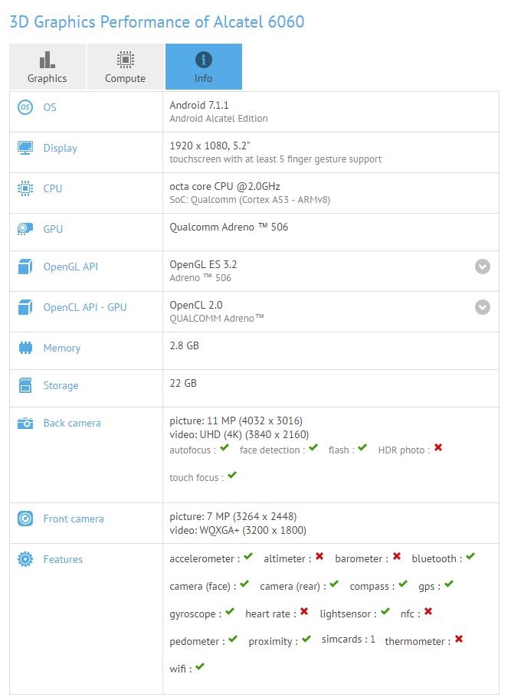The width and height of the screenshot is (511, 697).
Task: Click the red X next to HDR photo
Action: [x=438, y=448]
